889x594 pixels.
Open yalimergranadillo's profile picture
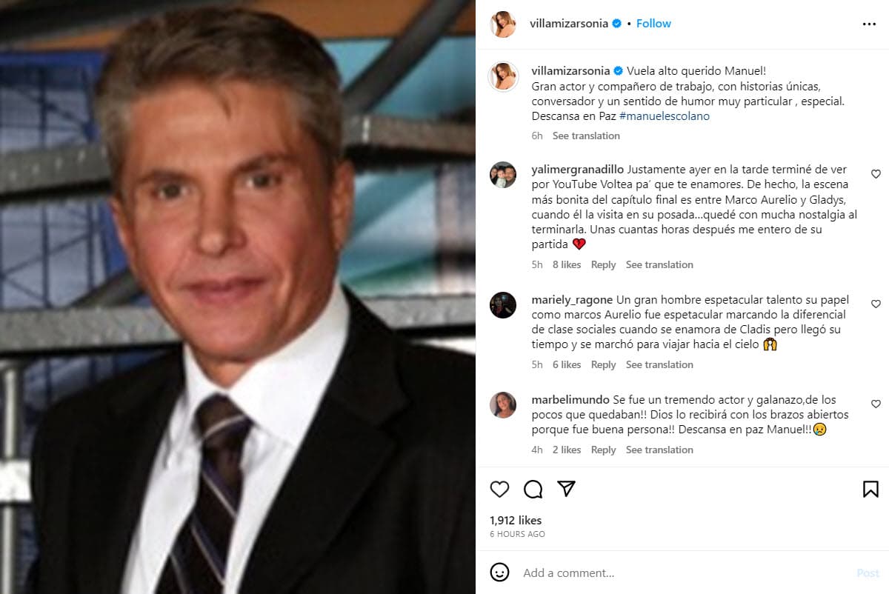tap(503, 175)
